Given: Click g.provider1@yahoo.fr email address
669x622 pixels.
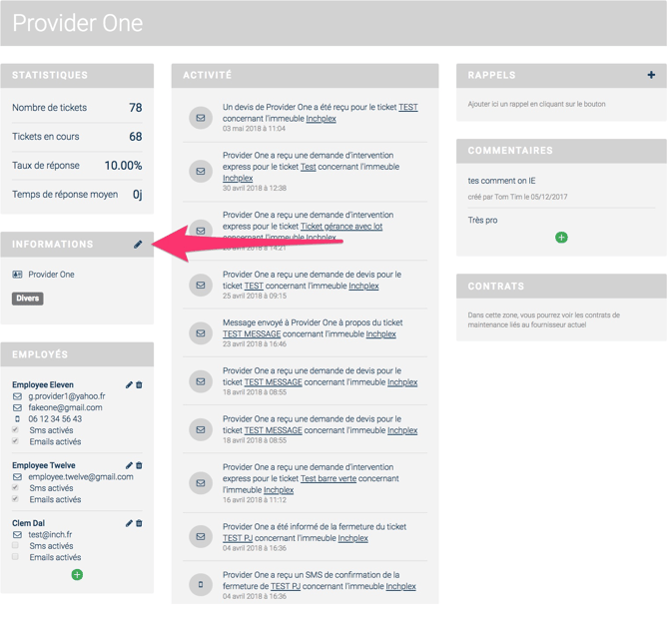Looking at the screenshot, I should point(66,396).
